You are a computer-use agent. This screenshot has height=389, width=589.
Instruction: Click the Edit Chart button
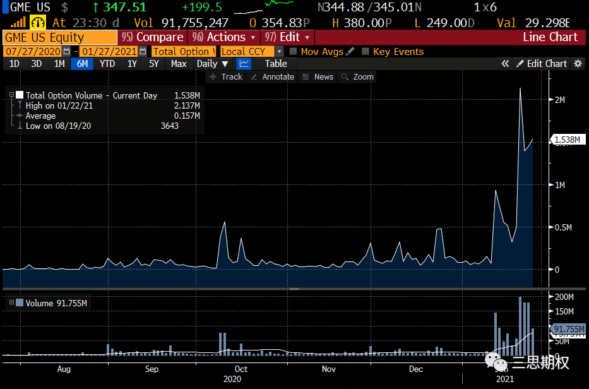(541, 64)
